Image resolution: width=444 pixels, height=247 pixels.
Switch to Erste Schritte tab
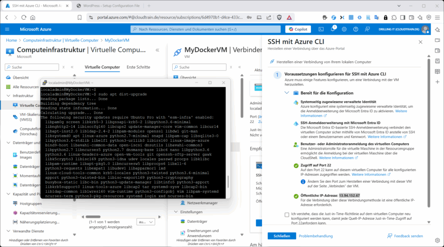pyautogui.click(x=138, y=67)
